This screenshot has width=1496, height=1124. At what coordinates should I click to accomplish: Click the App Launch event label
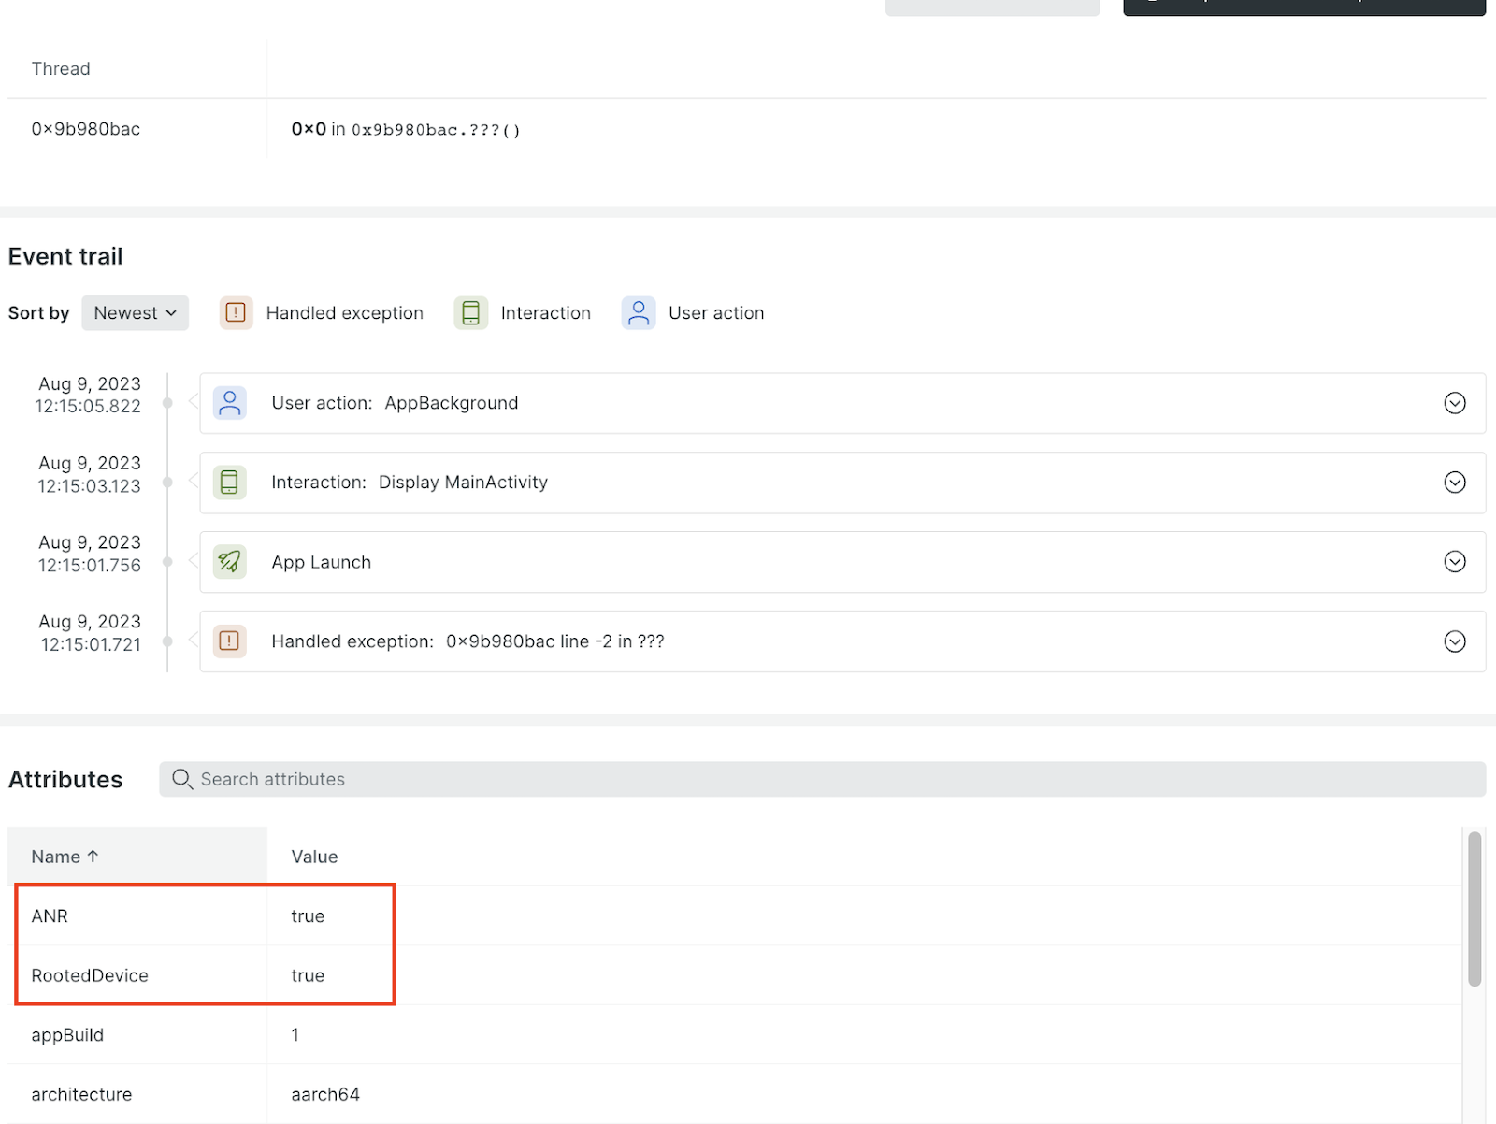pyautogui.click(x=321, y=562)
